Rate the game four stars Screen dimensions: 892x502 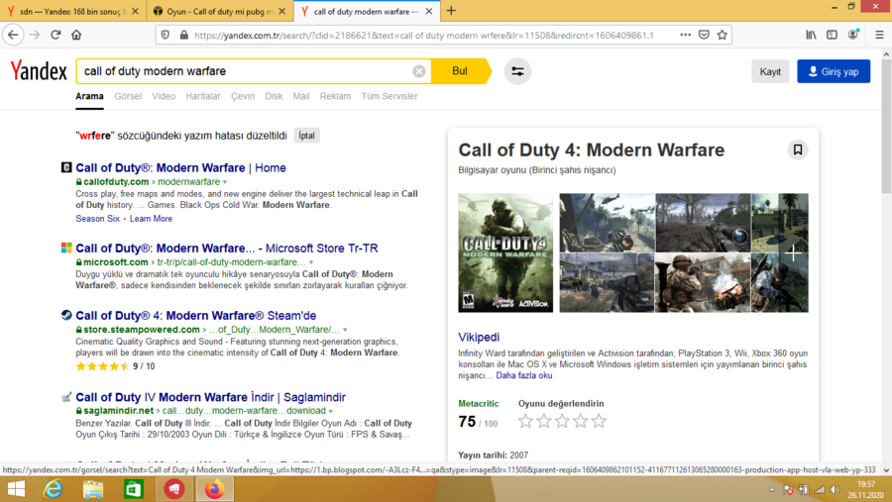pos(580,421)
